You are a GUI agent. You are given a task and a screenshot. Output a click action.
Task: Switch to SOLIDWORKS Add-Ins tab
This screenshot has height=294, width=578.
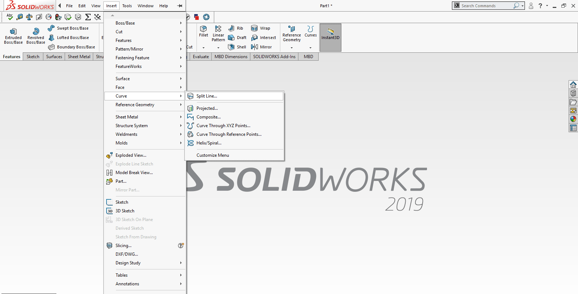pos(274,57)
